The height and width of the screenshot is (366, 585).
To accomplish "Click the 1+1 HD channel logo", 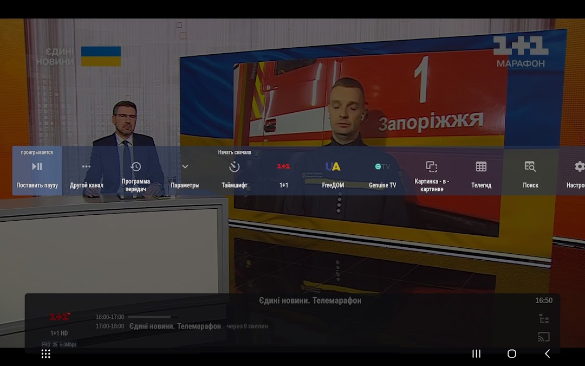I will 60,317.
